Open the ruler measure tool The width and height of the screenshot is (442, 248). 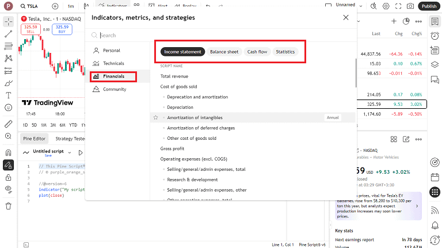click(x=8, y=124)
